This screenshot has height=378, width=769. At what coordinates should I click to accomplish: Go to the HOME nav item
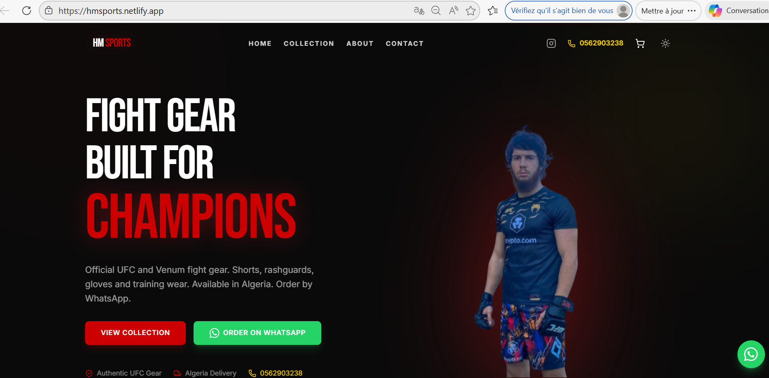(x=260, y=43)
